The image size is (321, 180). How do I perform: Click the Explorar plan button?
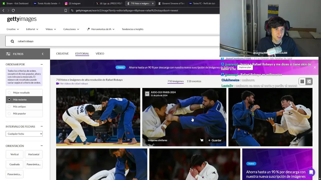pyautogui.click(x=245, y=67)
